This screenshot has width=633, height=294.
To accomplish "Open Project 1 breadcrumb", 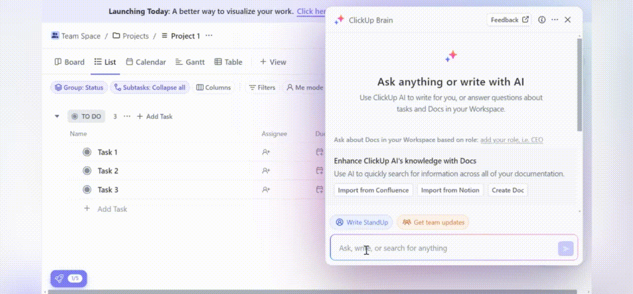I will [181, 36].
